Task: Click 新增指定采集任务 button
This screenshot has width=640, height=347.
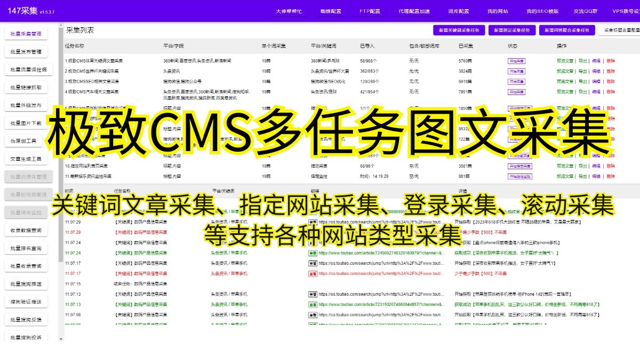Action: [x=511, y=30]
